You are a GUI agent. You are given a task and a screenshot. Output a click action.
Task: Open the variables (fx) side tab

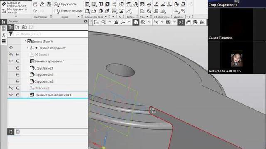[4, 35]
